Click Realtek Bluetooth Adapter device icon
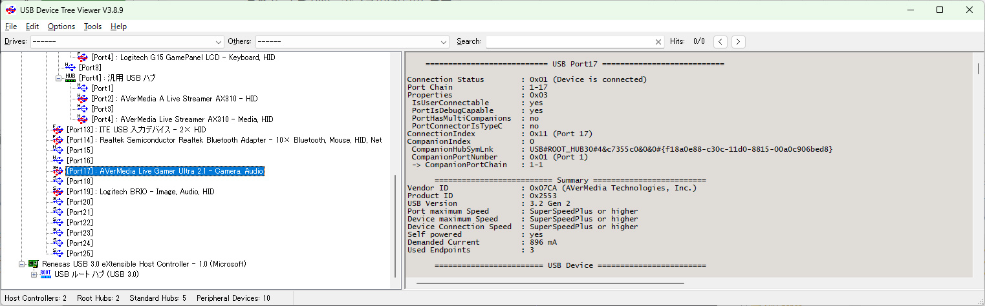The width and height of the screenshot is (985, 306). pos(58,139)
